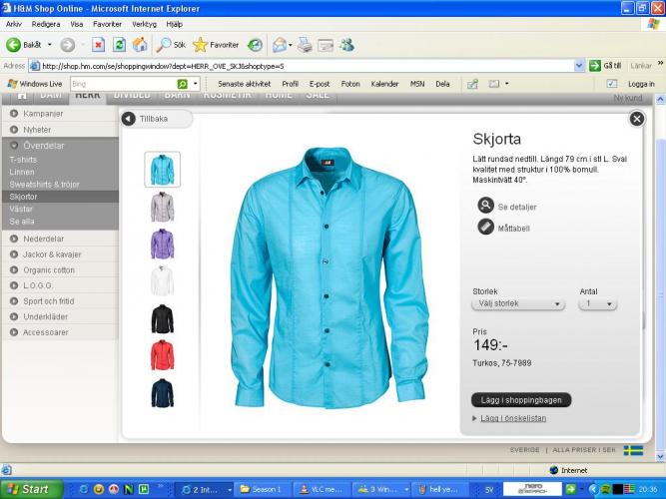Collapse the Överdelar category
The image size is (666, 499).
(x=15, y=145)
